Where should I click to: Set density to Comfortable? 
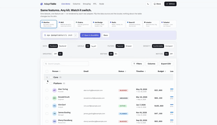(x=158, y=46)
